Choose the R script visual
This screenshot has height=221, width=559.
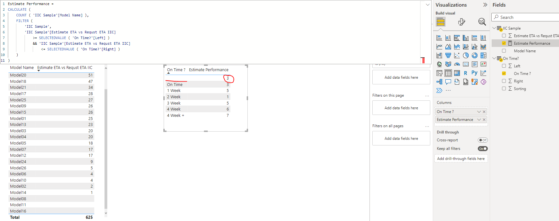(x=466, y=73)
